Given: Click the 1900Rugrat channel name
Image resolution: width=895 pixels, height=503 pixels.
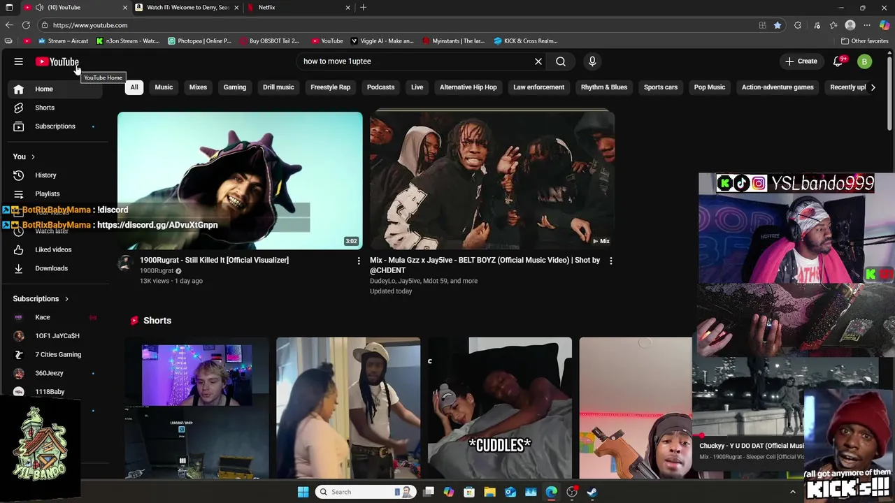Looking at the screenshot, I should coord(157,271).
